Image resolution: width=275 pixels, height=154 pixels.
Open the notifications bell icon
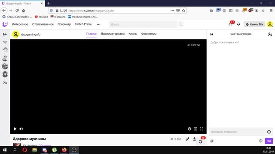click(238, 24)
